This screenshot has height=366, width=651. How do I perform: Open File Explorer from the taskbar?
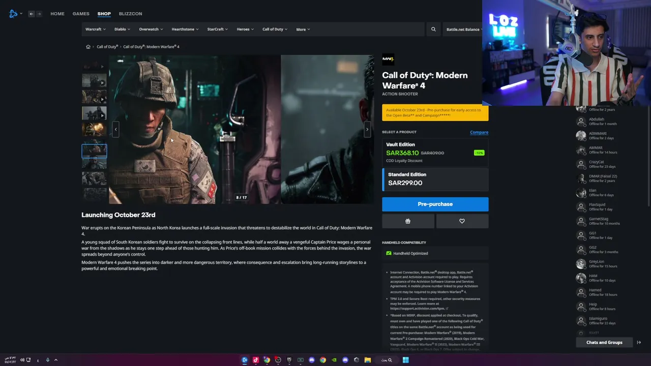(x=367, y=360)
